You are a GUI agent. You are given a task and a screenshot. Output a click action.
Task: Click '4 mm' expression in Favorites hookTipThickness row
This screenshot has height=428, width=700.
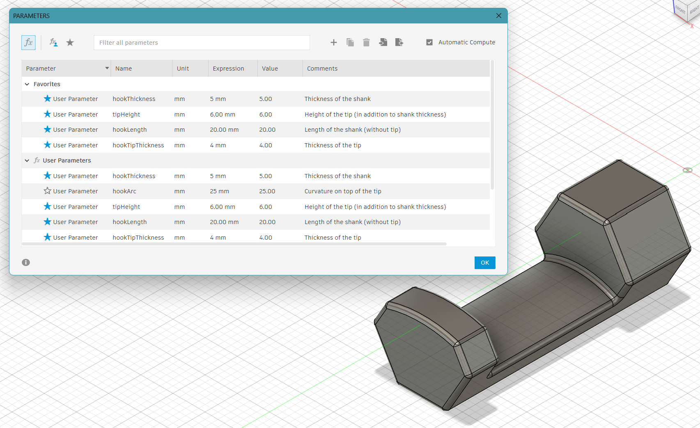218,145
